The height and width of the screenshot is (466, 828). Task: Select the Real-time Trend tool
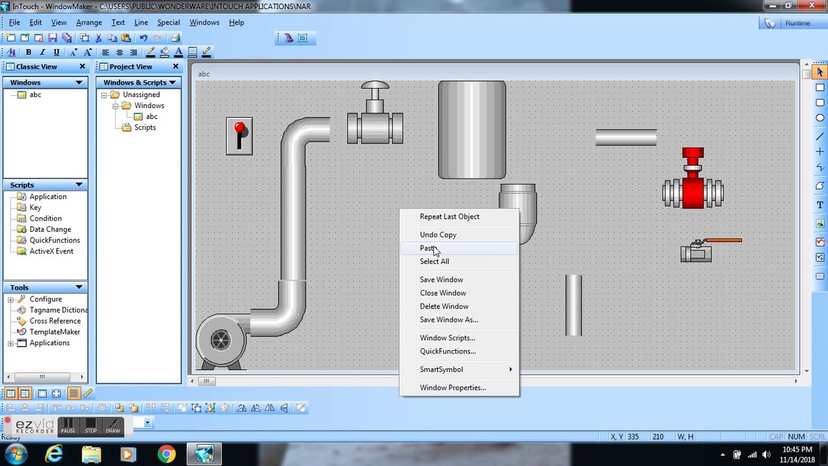[x=820, y=242]
